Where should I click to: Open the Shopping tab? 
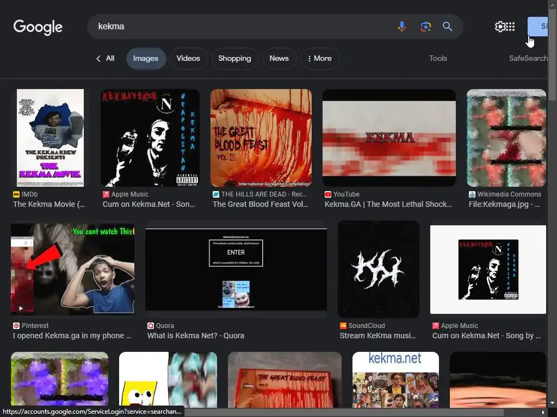(x=234, y=59)
